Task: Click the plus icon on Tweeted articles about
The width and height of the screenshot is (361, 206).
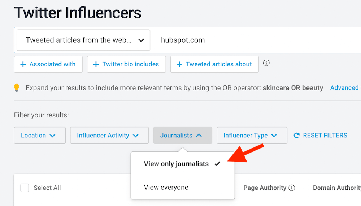Action: (179, 64)
